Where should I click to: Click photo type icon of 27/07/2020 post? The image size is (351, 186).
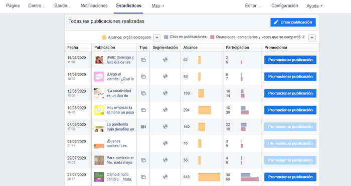click(x=143, y=177)
